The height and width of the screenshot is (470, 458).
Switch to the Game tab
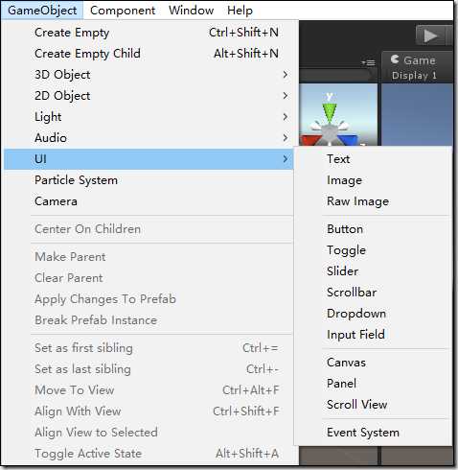(413, 60)
